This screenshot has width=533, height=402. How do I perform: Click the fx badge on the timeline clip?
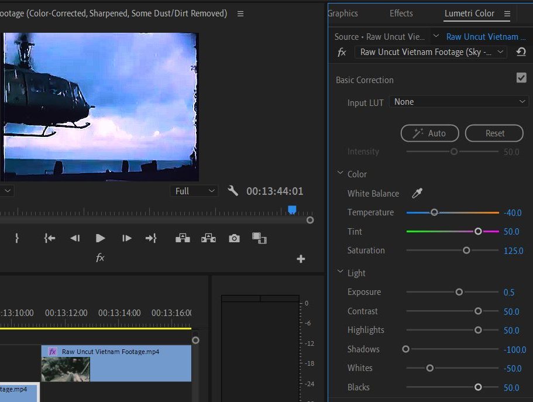point(52,351)
